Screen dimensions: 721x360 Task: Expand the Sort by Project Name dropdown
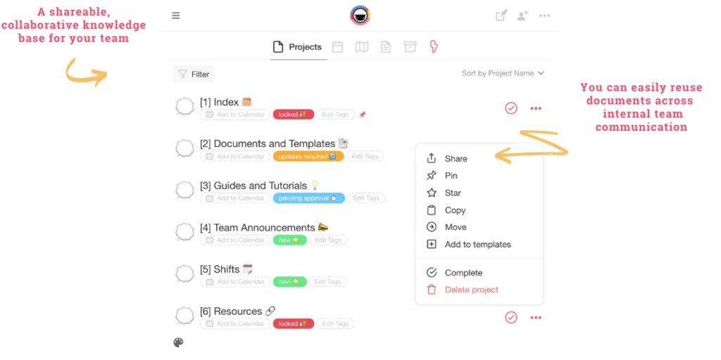pos(503,73)
